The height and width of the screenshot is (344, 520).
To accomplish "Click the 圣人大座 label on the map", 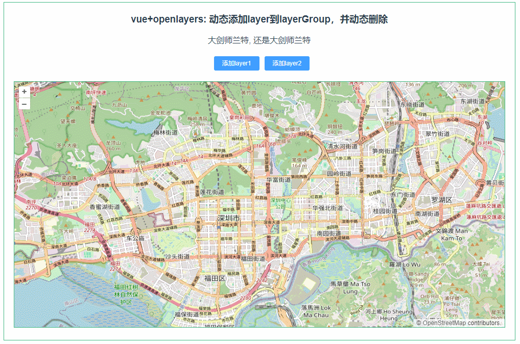I will click(x=66, y=145).
